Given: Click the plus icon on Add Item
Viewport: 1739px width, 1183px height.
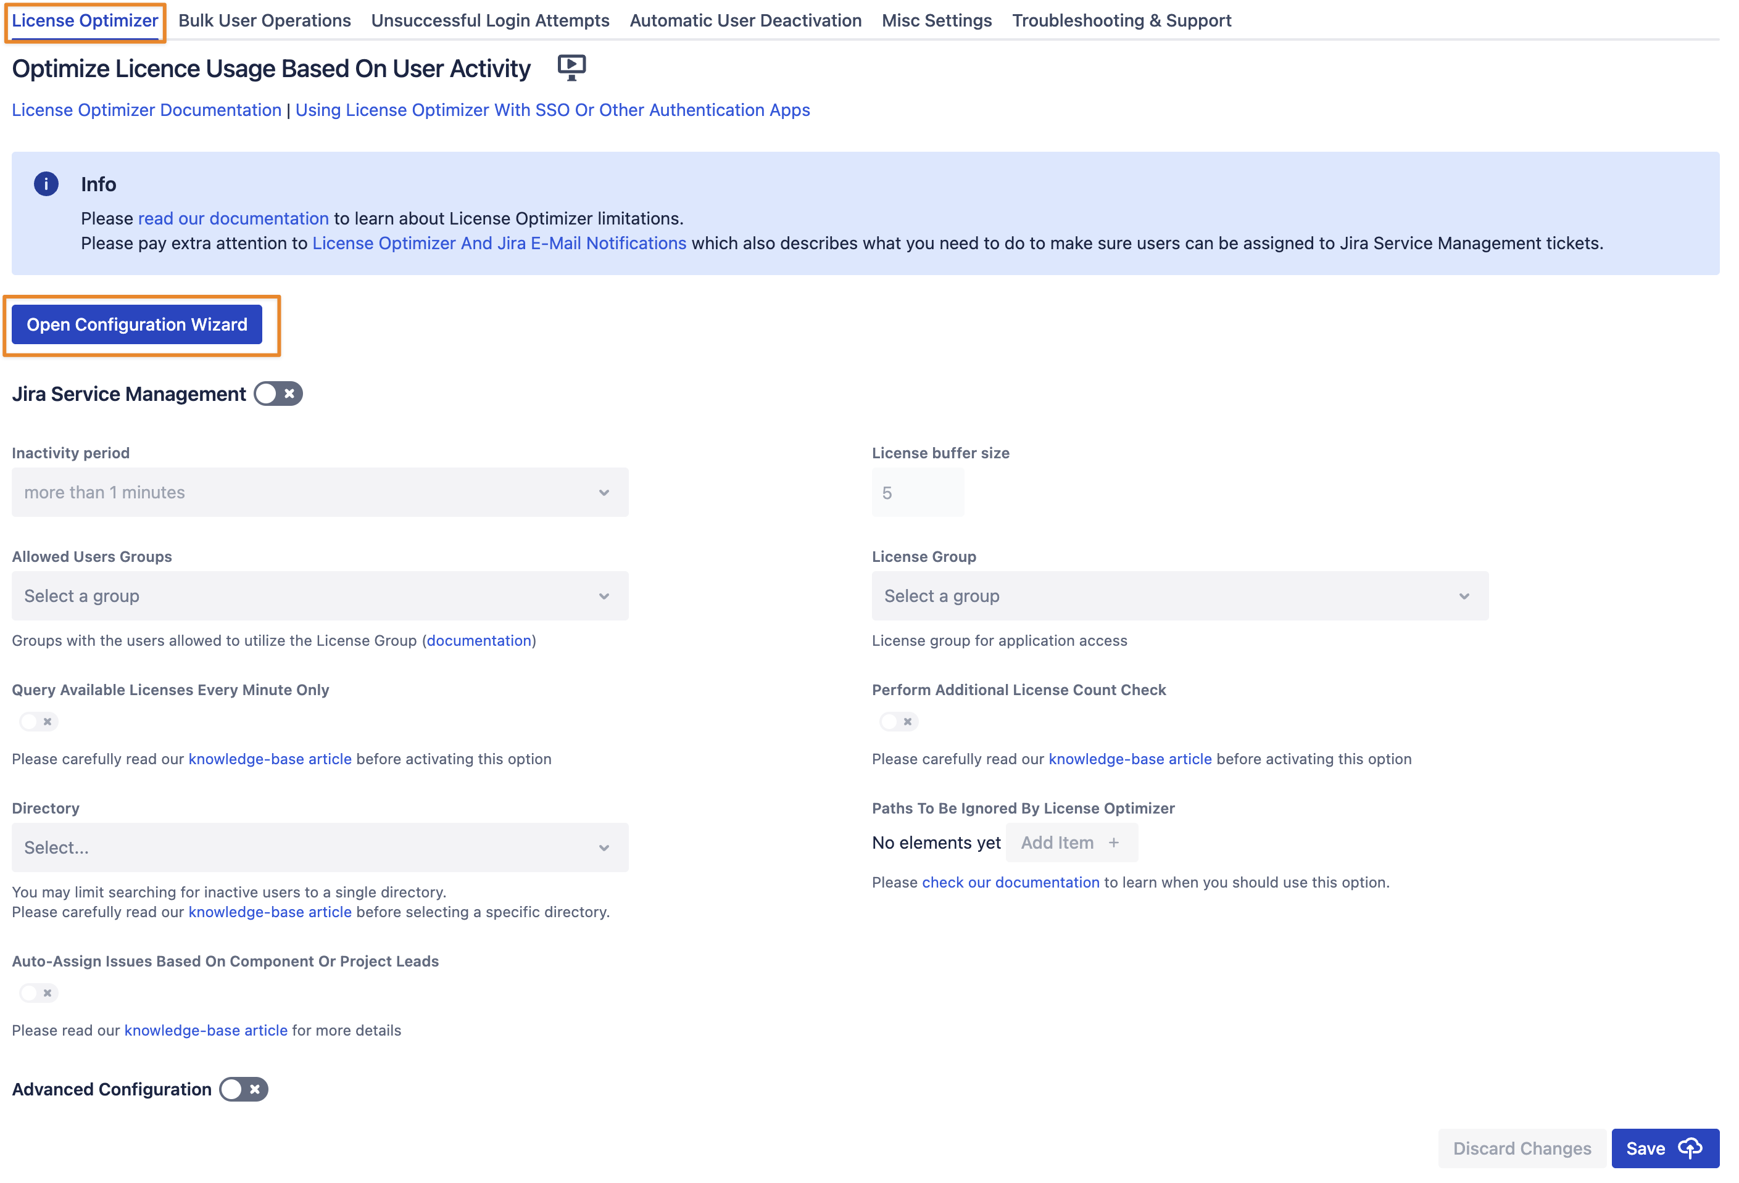Looking at the screenshot, I should coord(1113,843).
